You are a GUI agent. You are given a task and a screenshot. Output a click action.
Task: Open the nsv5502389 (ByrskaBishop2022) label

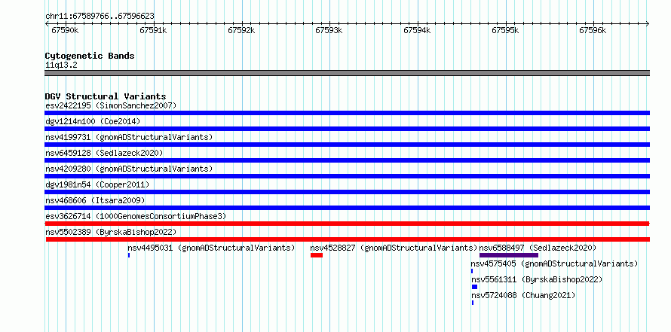click(x=111, y=232)
